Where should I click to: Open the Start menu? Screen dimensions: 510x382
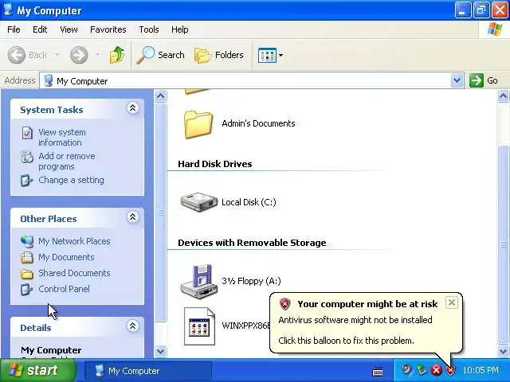[x=38, y=370]
